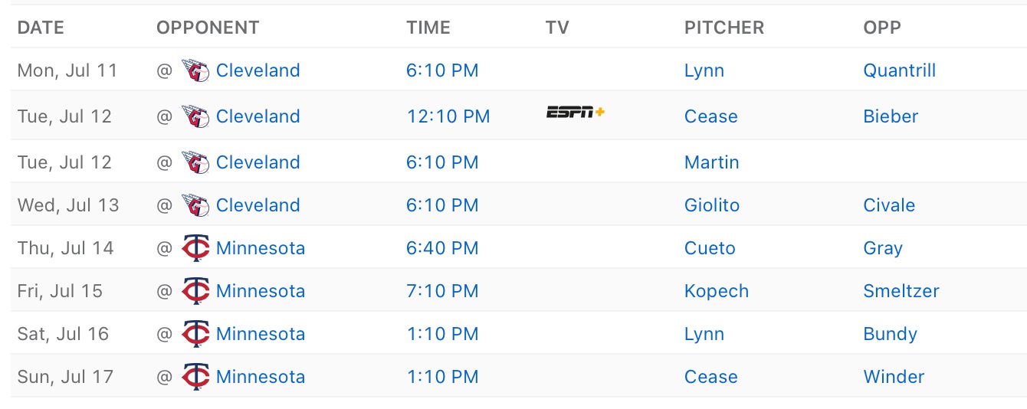Open opposing pitcher Bieber's page
1027x409 pixels.
coord(891,116)
